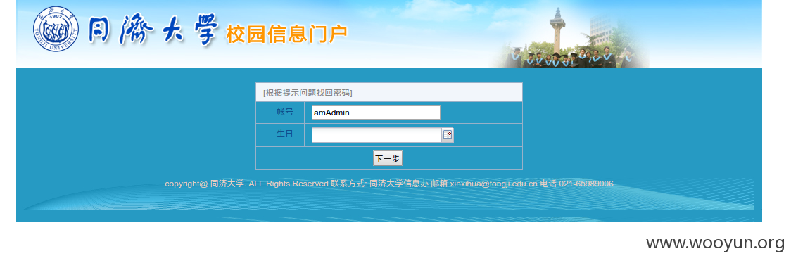Click the 下一步 button

[x=388, y=159]
